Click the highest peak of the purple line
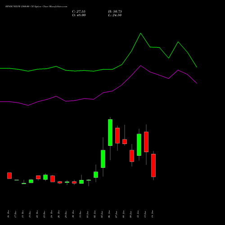 [141, 66]
